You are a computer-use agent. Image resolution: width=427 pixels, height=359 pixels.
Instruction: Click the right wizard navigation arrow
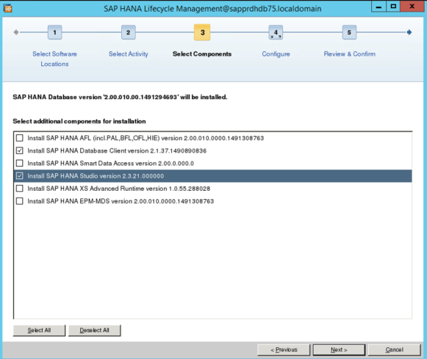[x=409, y=32]
